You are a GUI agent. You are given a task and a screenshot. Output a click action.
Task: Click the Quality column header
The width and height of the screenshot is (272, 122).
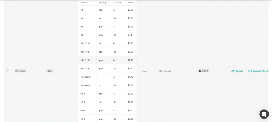pyautogui.click(x=103, y=3)
